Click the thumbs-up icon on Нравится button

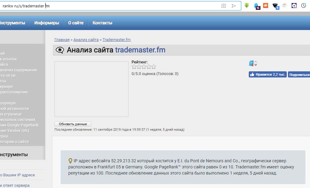[x=252, y=74]
